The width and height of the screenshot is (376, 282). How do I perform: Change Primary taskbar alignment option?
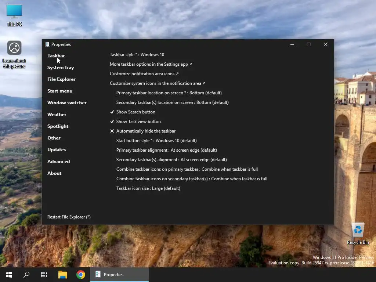pos(166,150)
